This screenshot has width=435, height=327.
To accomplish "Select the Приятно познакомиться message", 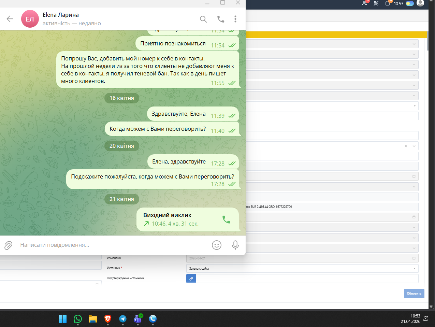I will 187,44.
